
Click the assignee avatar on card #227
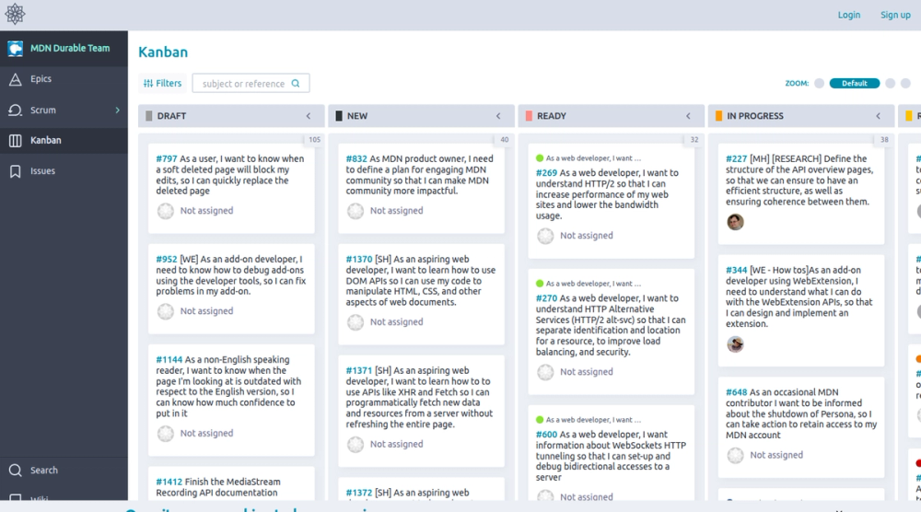pos(735,222)
